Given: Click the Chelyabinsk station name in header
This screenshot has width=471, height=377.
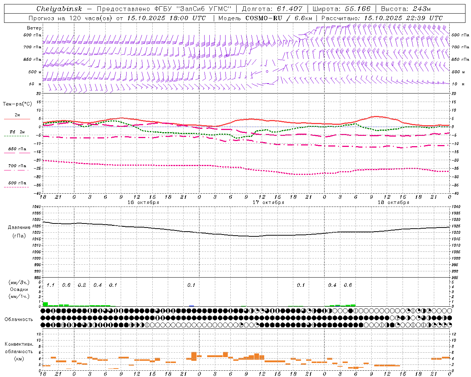Looking at the screenshot, I should click(59, 9).
